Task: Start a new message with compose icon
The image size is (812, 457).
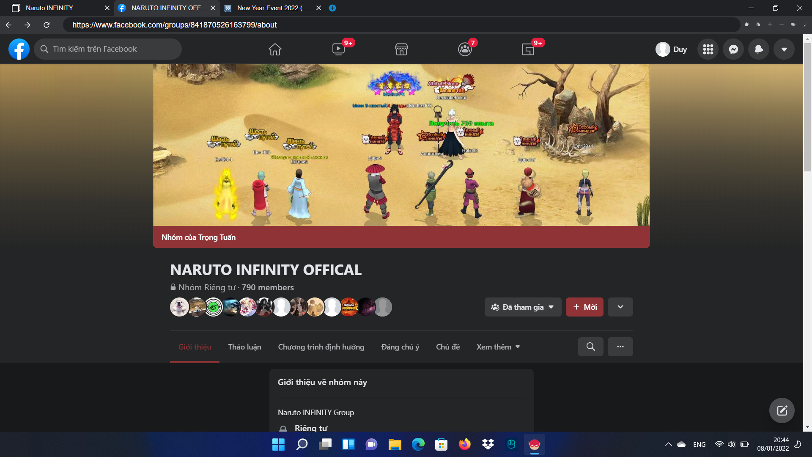Action: pos(782,410)
